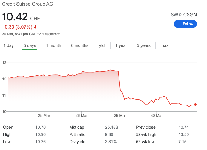
Task: Click the Follow button
Action: click(185, 24)
